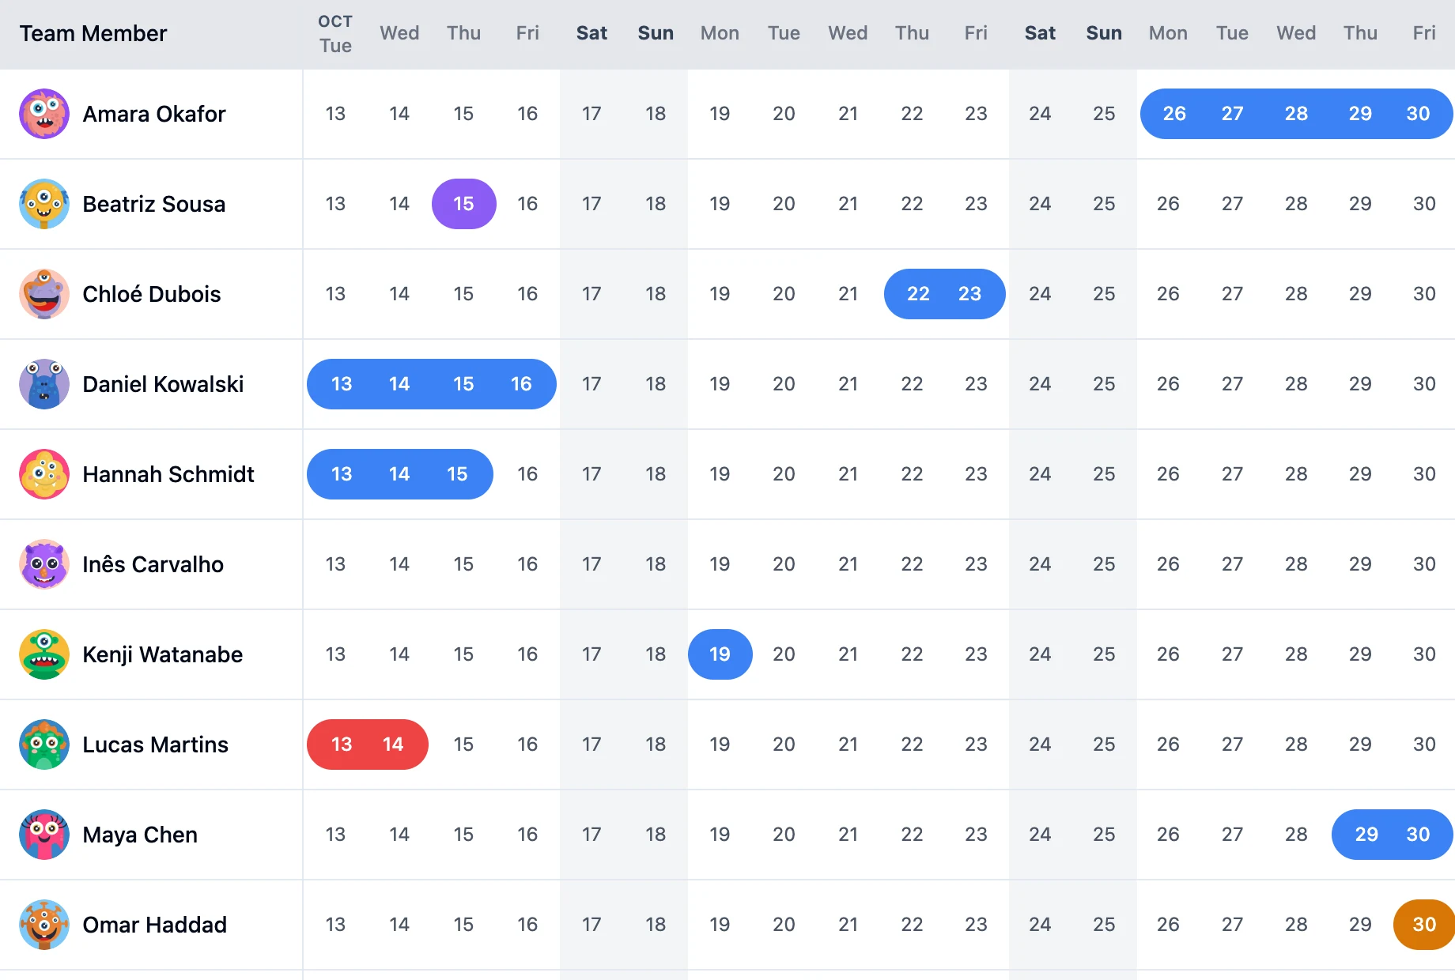Viewport: 1455px width, 980px height.
Task: Select day 13 in Amara Okafor's row
Action: pyautogui.click(x=335, y=114)
